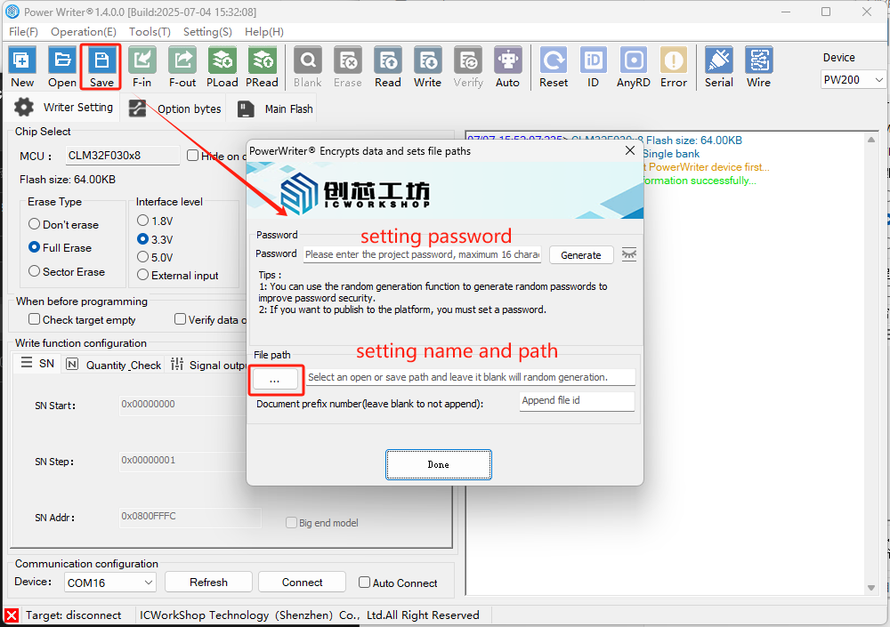Select the PRead toolbar icon
This screenshot has width=890, height=627.
point(262,67)
